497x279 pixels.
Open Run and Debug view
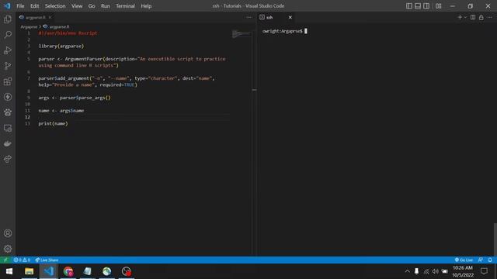tap(8, 50)
